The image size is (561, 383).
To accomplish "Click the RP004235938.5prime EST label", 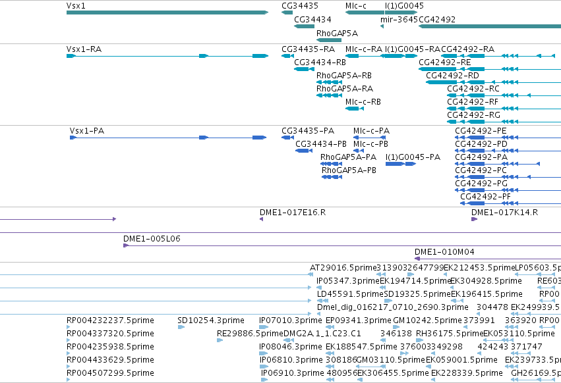I will [110, 347].
